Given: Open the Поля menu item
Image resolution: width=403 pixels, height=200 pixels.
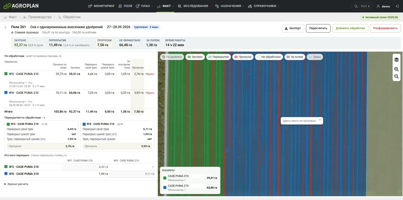Looking at the screenshot, I should coord(125,6).
